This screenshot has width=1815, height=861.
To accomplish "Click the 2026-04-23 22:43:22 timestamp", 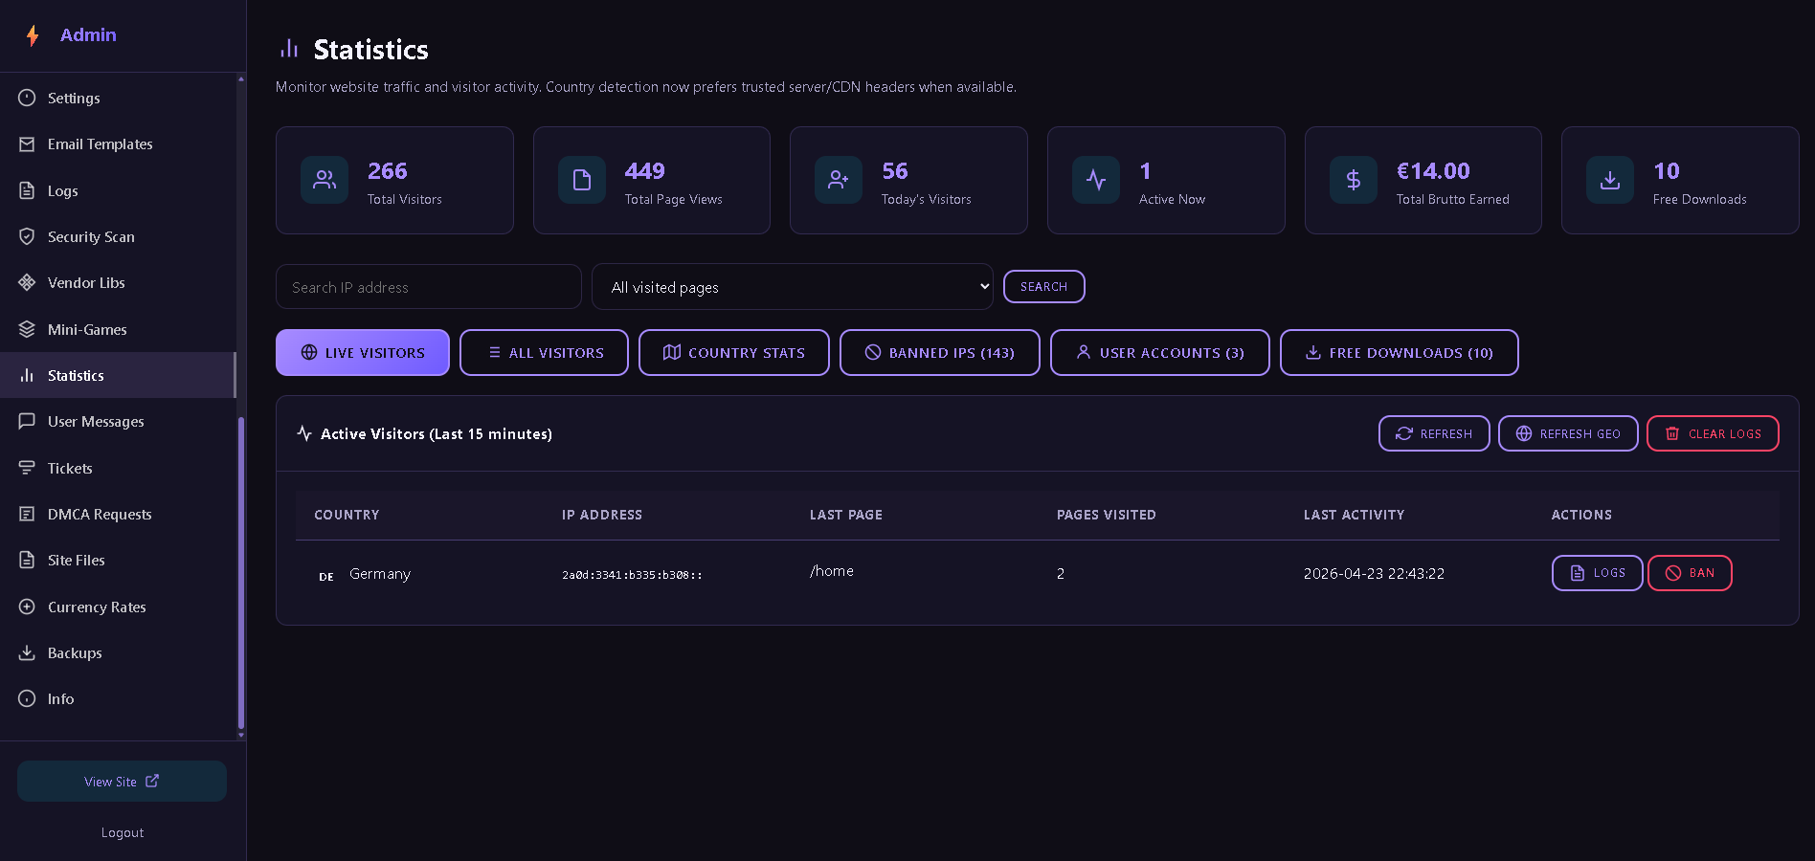I will [1374, 574].
